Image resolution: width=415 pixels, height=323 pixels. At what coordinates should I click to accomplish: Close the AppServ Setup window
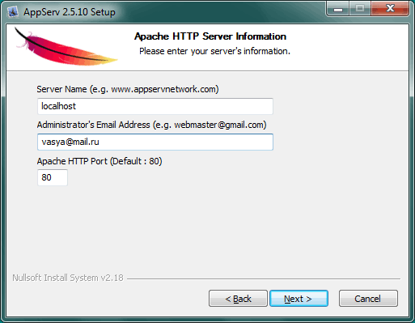[x=390, y=9]
